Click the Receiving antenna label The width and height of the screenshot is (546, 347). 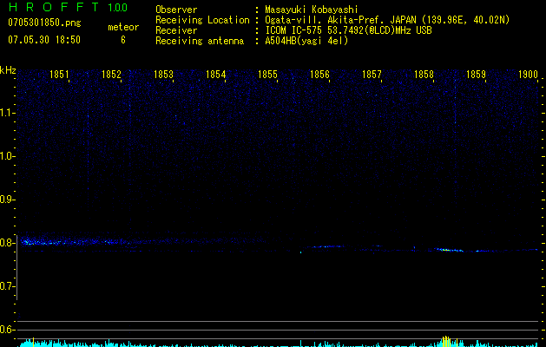pos(200,41)
